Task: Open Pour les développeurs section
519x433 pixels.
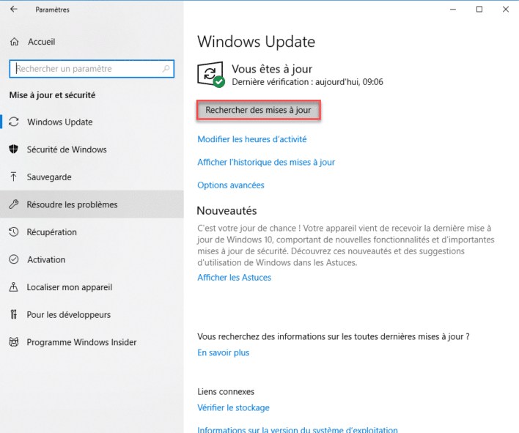Action: (x=68, y=314)
